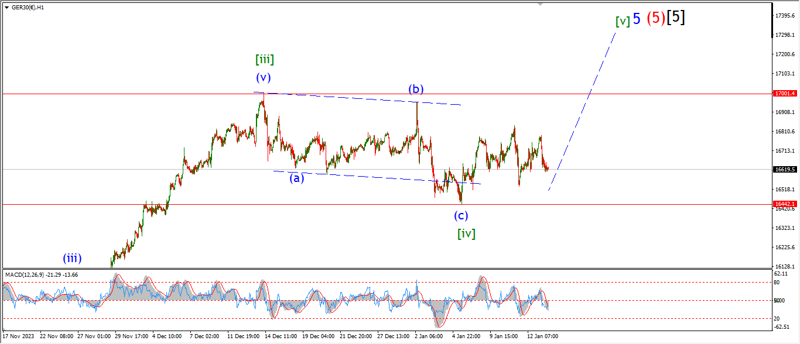The width and height of the screenshot is (800, 344).
Task: Select the black [5] wave label
Action: click(676, 18)
